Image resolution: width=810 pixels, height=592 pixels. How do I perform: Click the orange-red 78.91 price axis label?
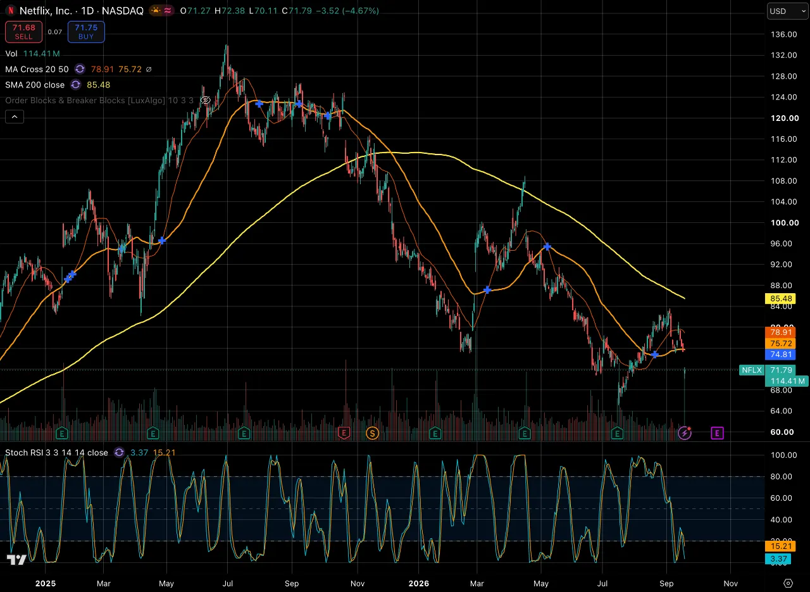[x=782, y=332]
